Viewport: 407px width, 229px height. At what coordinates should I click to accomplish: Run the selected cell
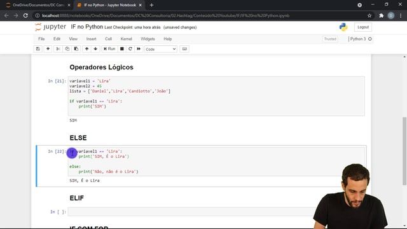click(109, 49)
